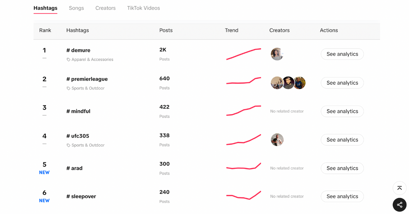
Task: Open the TikTok Videos tab
Action: [143, 8]
